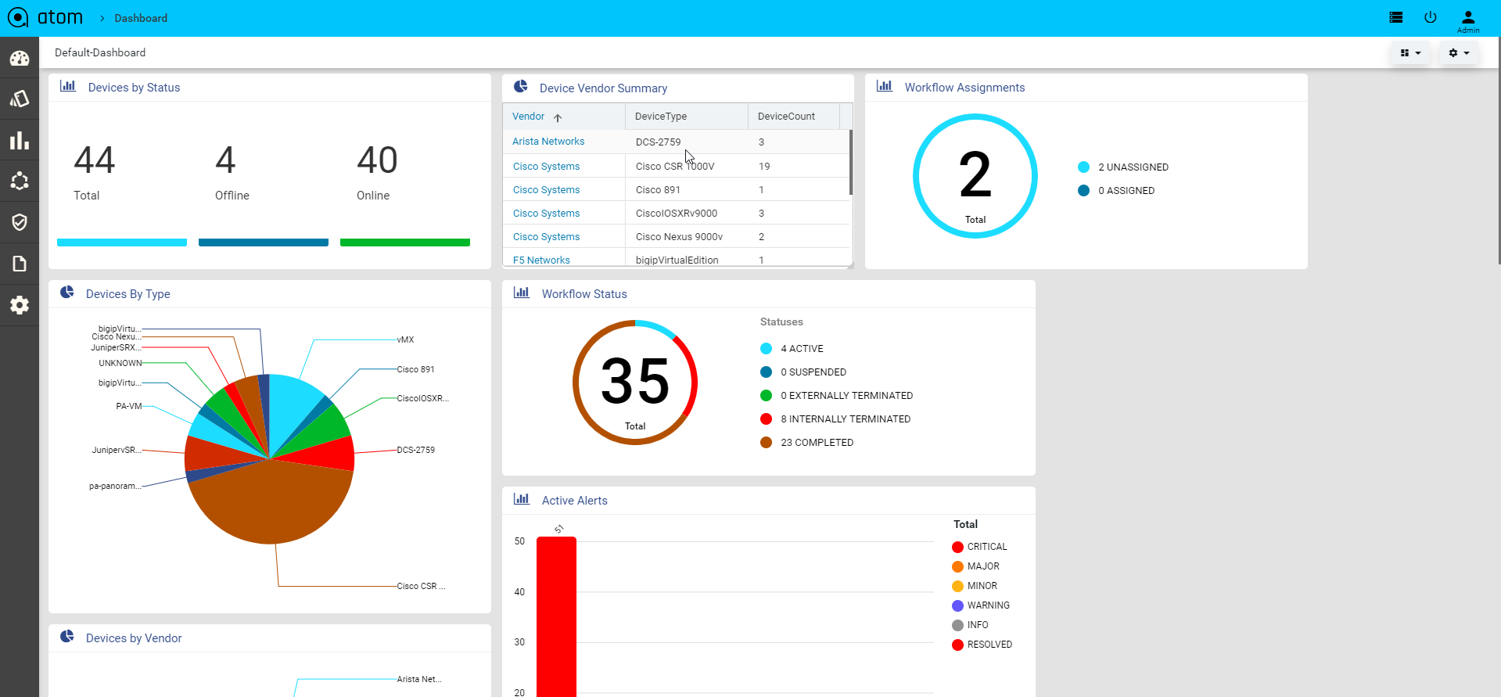
Task: Open Cisco Systems link for CiscoIOSXRv9000
Action: tap(546, 214)
